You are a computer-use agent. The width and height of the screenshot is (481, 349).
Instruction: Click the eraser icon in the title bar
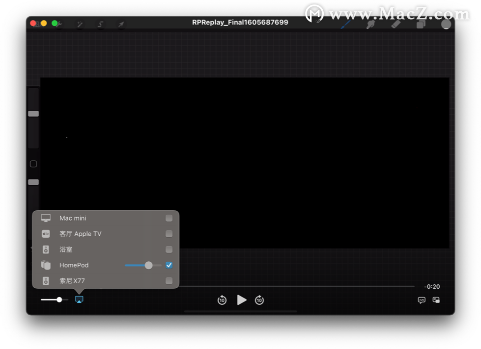coord(396,25)
